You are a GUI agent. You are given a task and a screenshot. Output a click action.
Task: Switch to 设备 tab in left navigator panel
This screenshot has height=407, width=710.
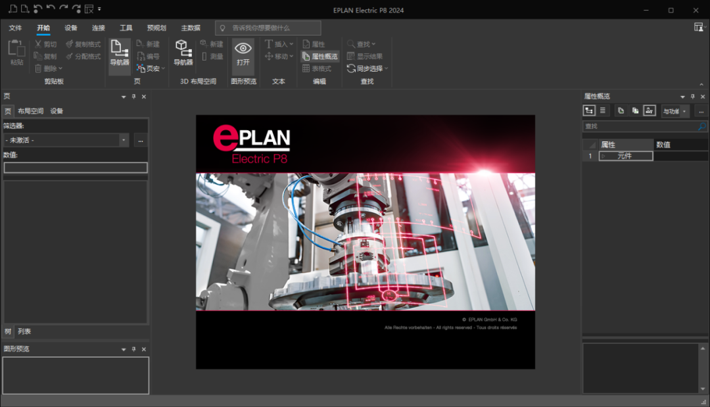point(57,111)
